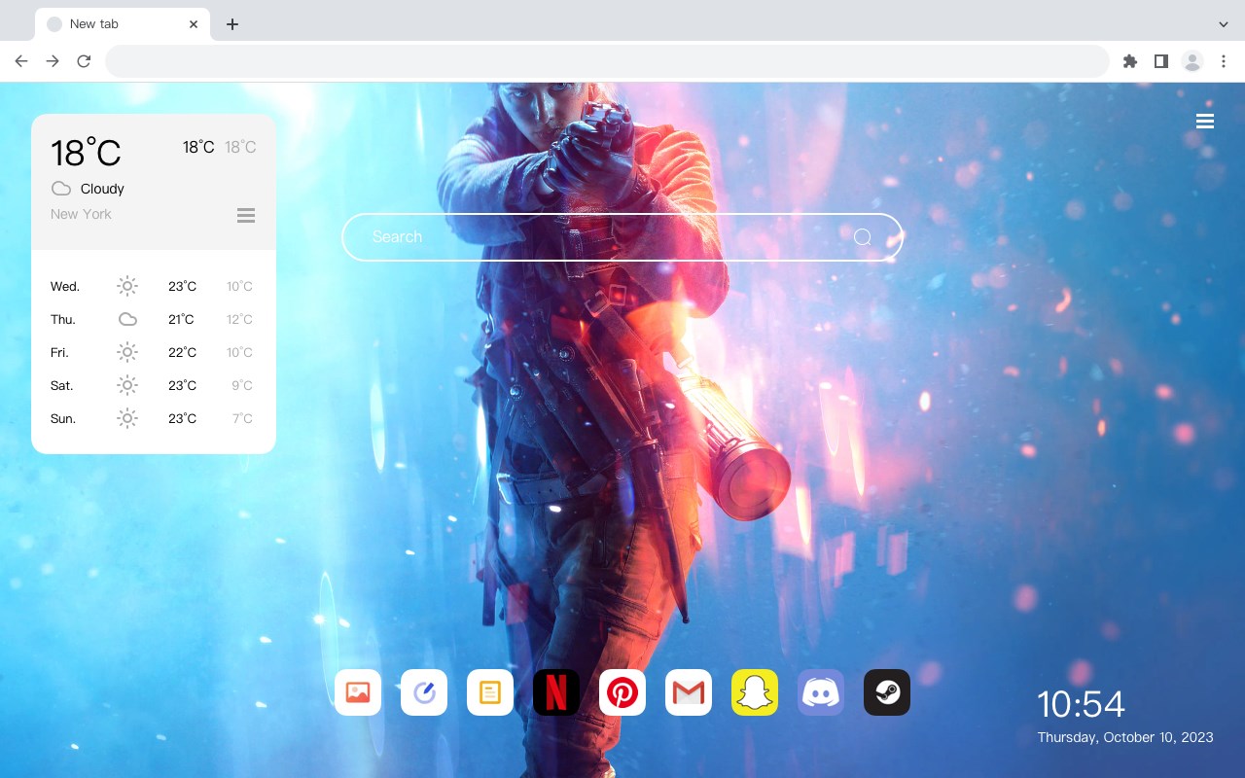The height and width of the screenshot is (778, 1245).
Task: Select the New tab tab
Action: 123,24
